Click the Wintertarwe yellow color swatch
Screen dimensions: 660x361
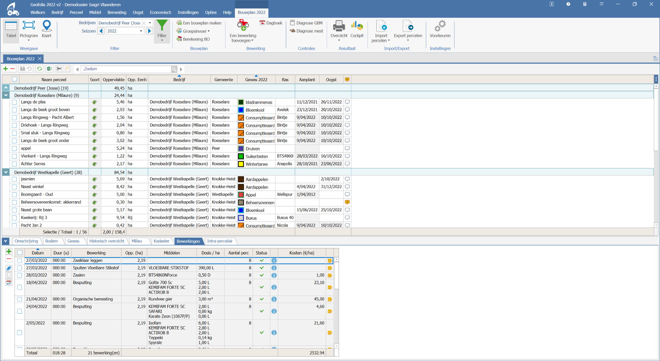(241, 164)
